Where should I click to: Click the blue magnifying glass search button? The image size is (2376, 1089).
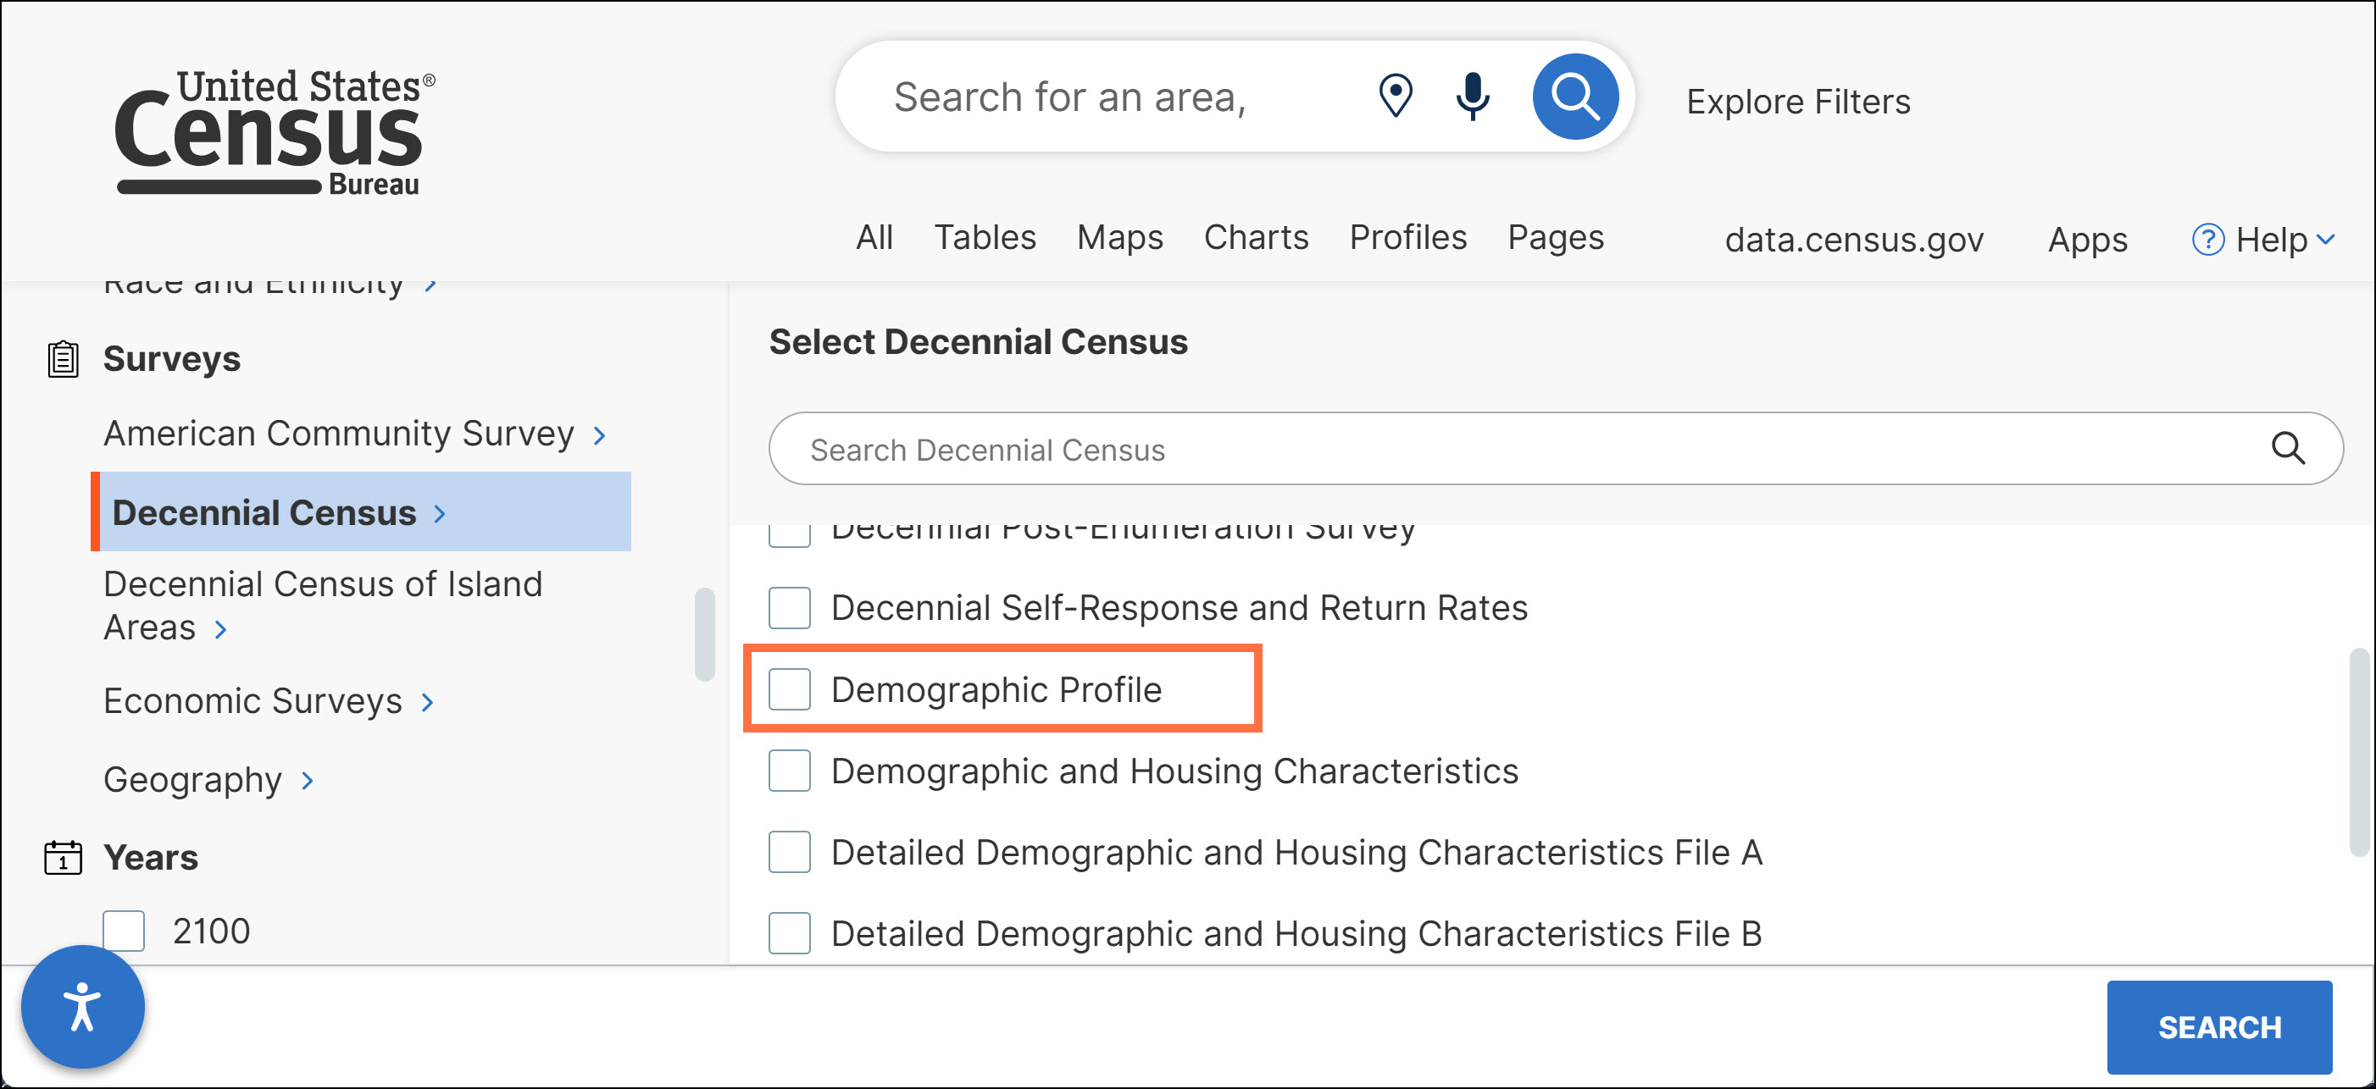pyautogui.click(x=1574, y=96)
